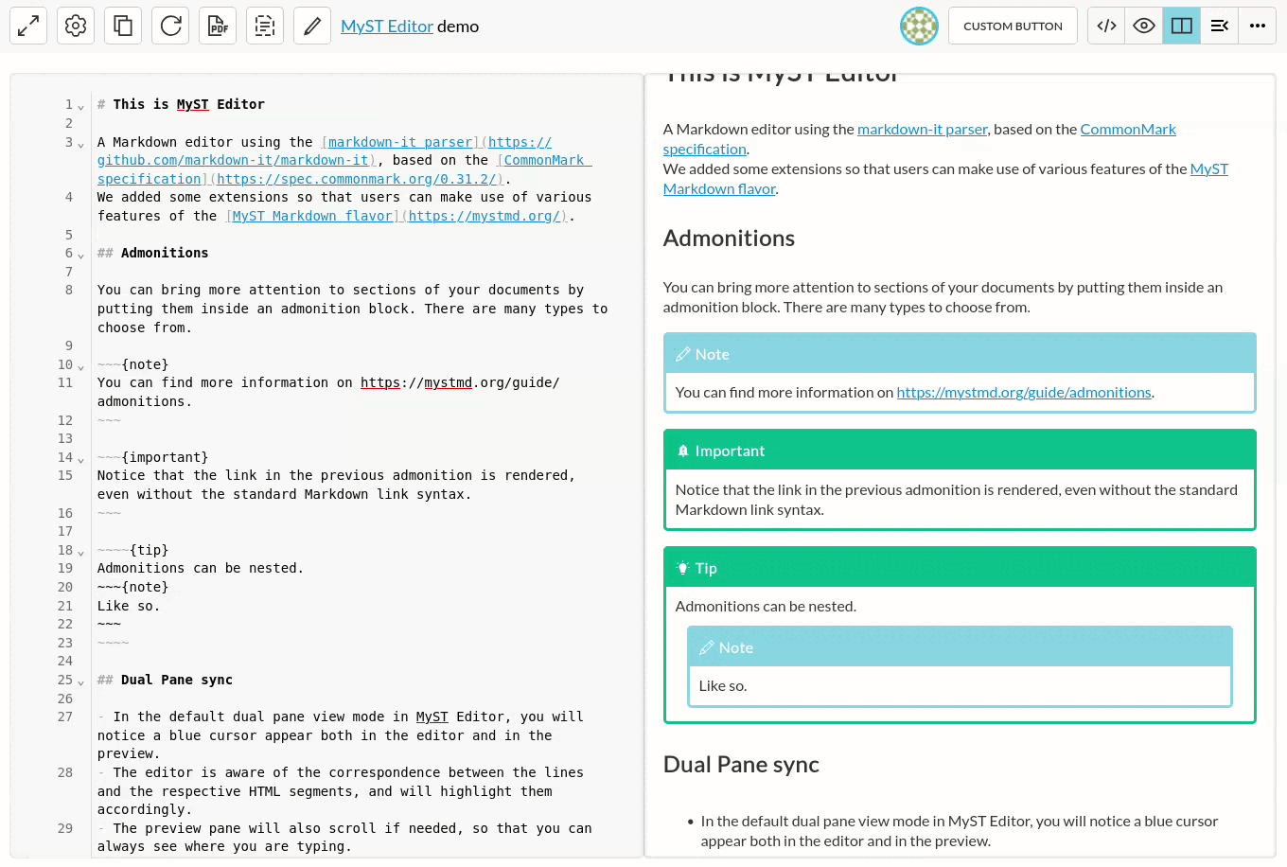The height and width of the screenshot is (867, 1287).
Task: Open the MyST Markdown flavor link in preview
Action: [1209, 168]
